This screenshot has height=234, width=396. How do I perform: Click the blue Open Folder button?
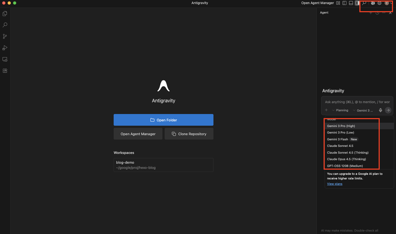[163, 120]
